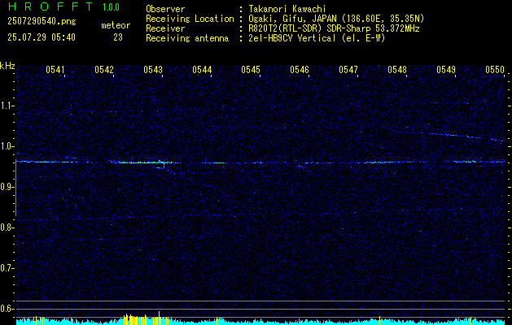Click the kHz axis unit label
512x325 pixels.
[7, 66]
